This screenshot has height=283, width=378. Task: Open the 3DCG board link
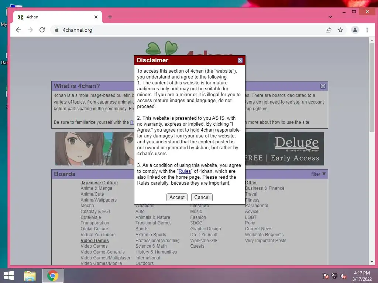pos(196,223)
